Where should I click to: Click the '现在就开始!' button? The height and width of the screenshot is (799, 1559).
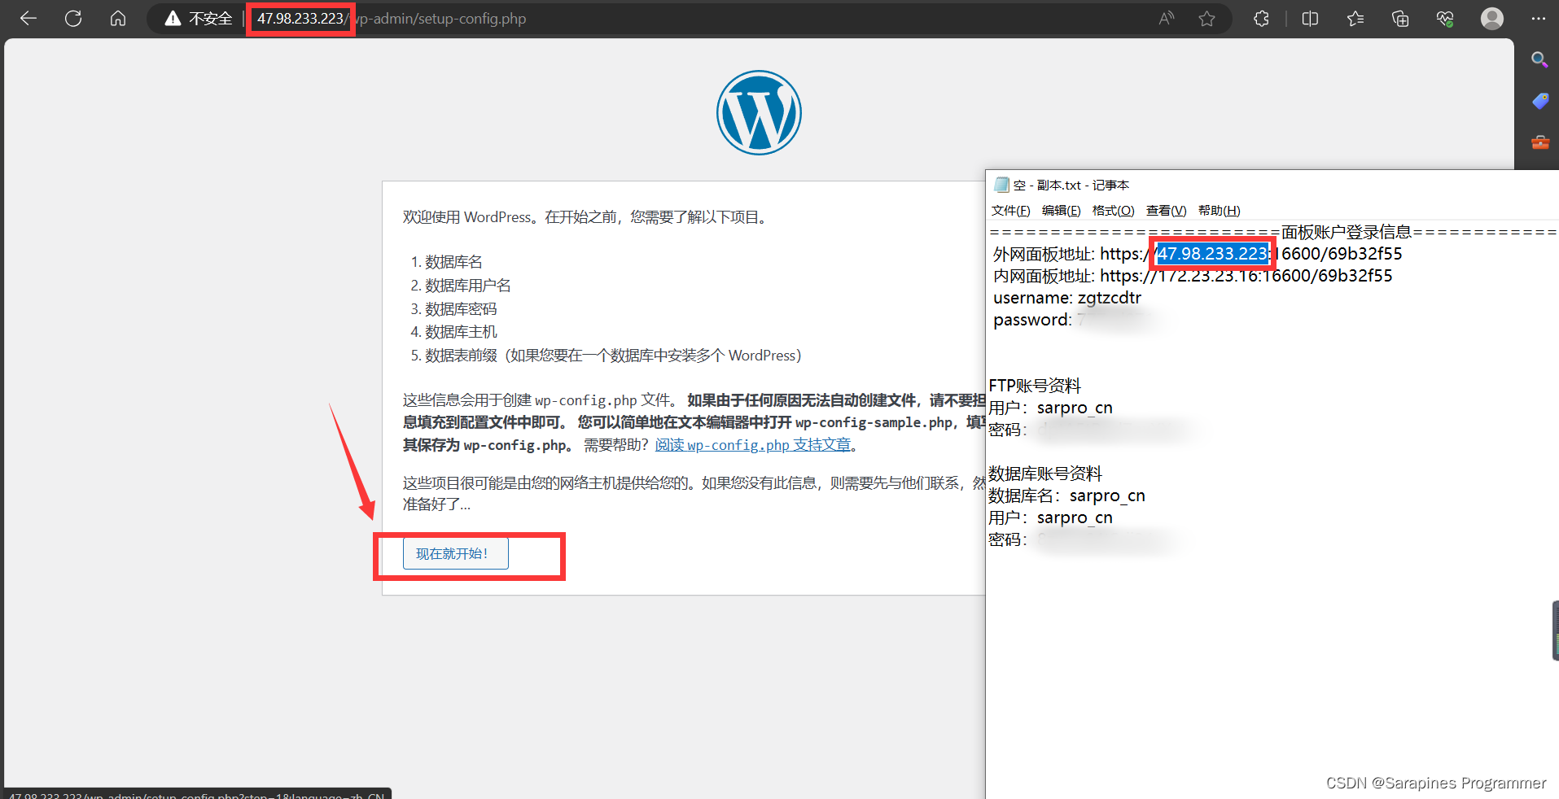[x=455, y=553]
